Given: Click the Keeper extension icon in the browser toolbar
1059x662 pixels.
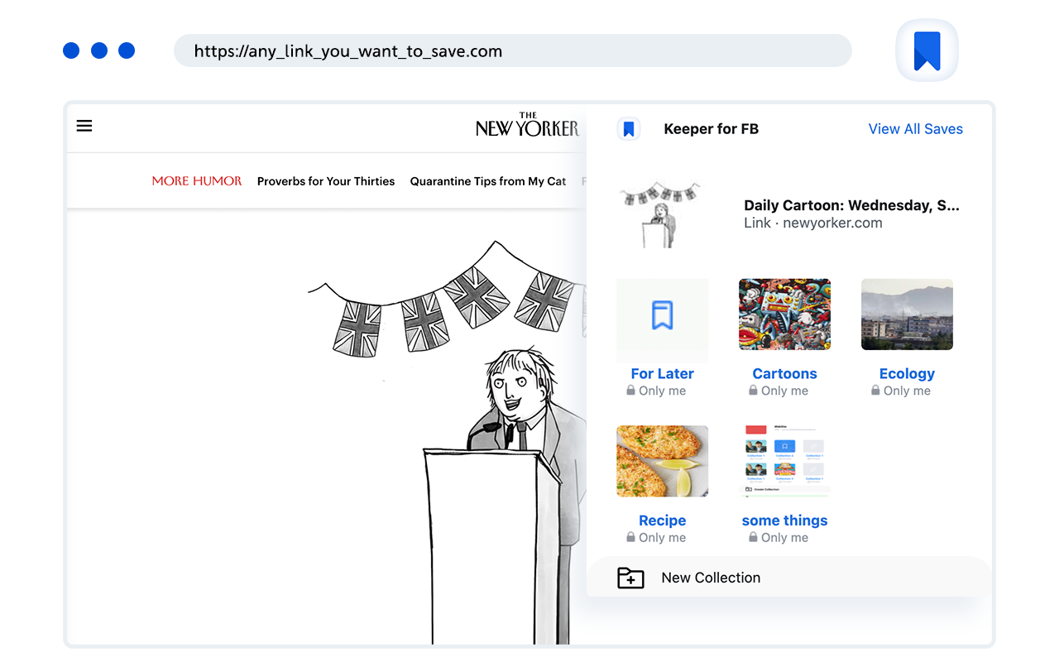Looking at the screenshot, I should (927, 50).
